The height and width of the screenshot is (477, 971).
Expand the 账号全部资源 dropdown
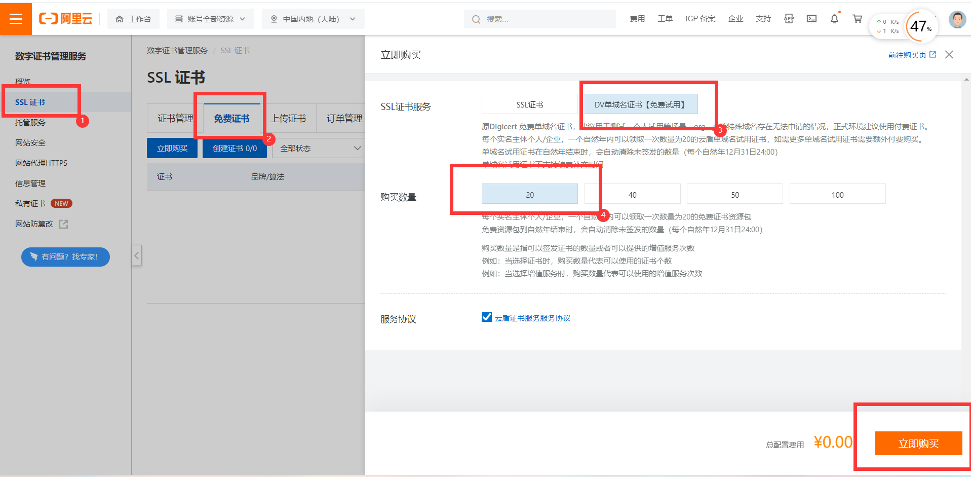click(x=210, y=19)
